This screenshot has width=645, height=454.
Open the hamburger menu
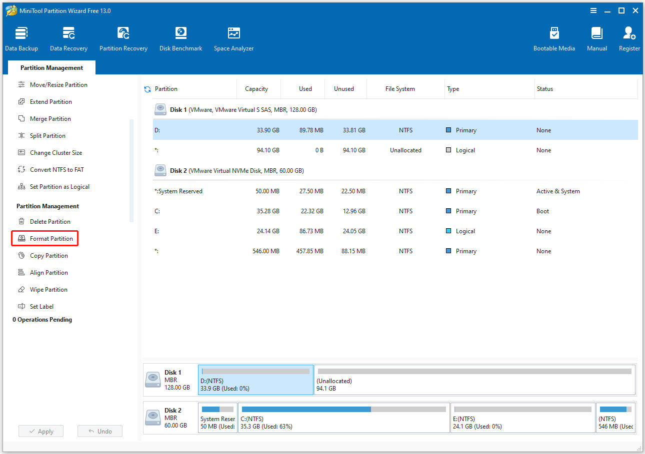click(x=593, y=10)
